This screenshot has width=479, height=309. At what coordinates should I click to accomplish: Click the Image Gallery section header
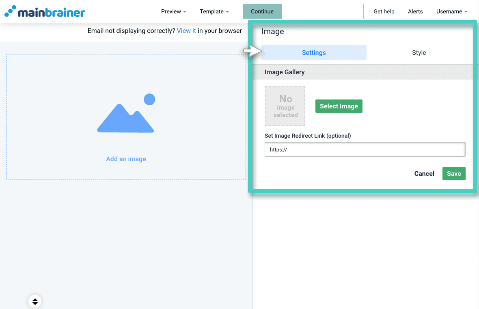285,72
